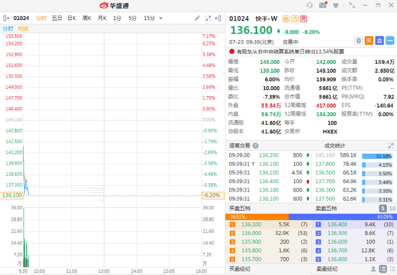Screen dimensions: 397x275
Task: Click the orange 买 buy button
Action: click(369, 40)
